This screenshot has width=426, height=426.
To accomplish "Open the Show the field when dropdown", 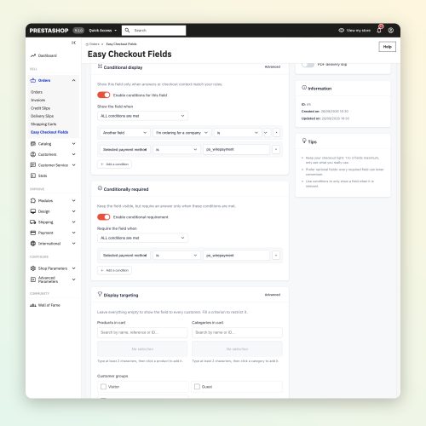I will [142, 116].
